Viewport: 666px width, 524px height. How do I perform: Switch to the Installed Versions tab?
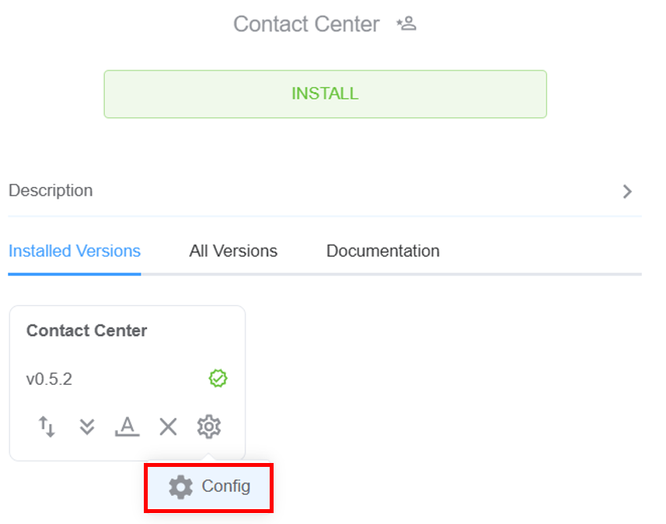pos(74,251)
